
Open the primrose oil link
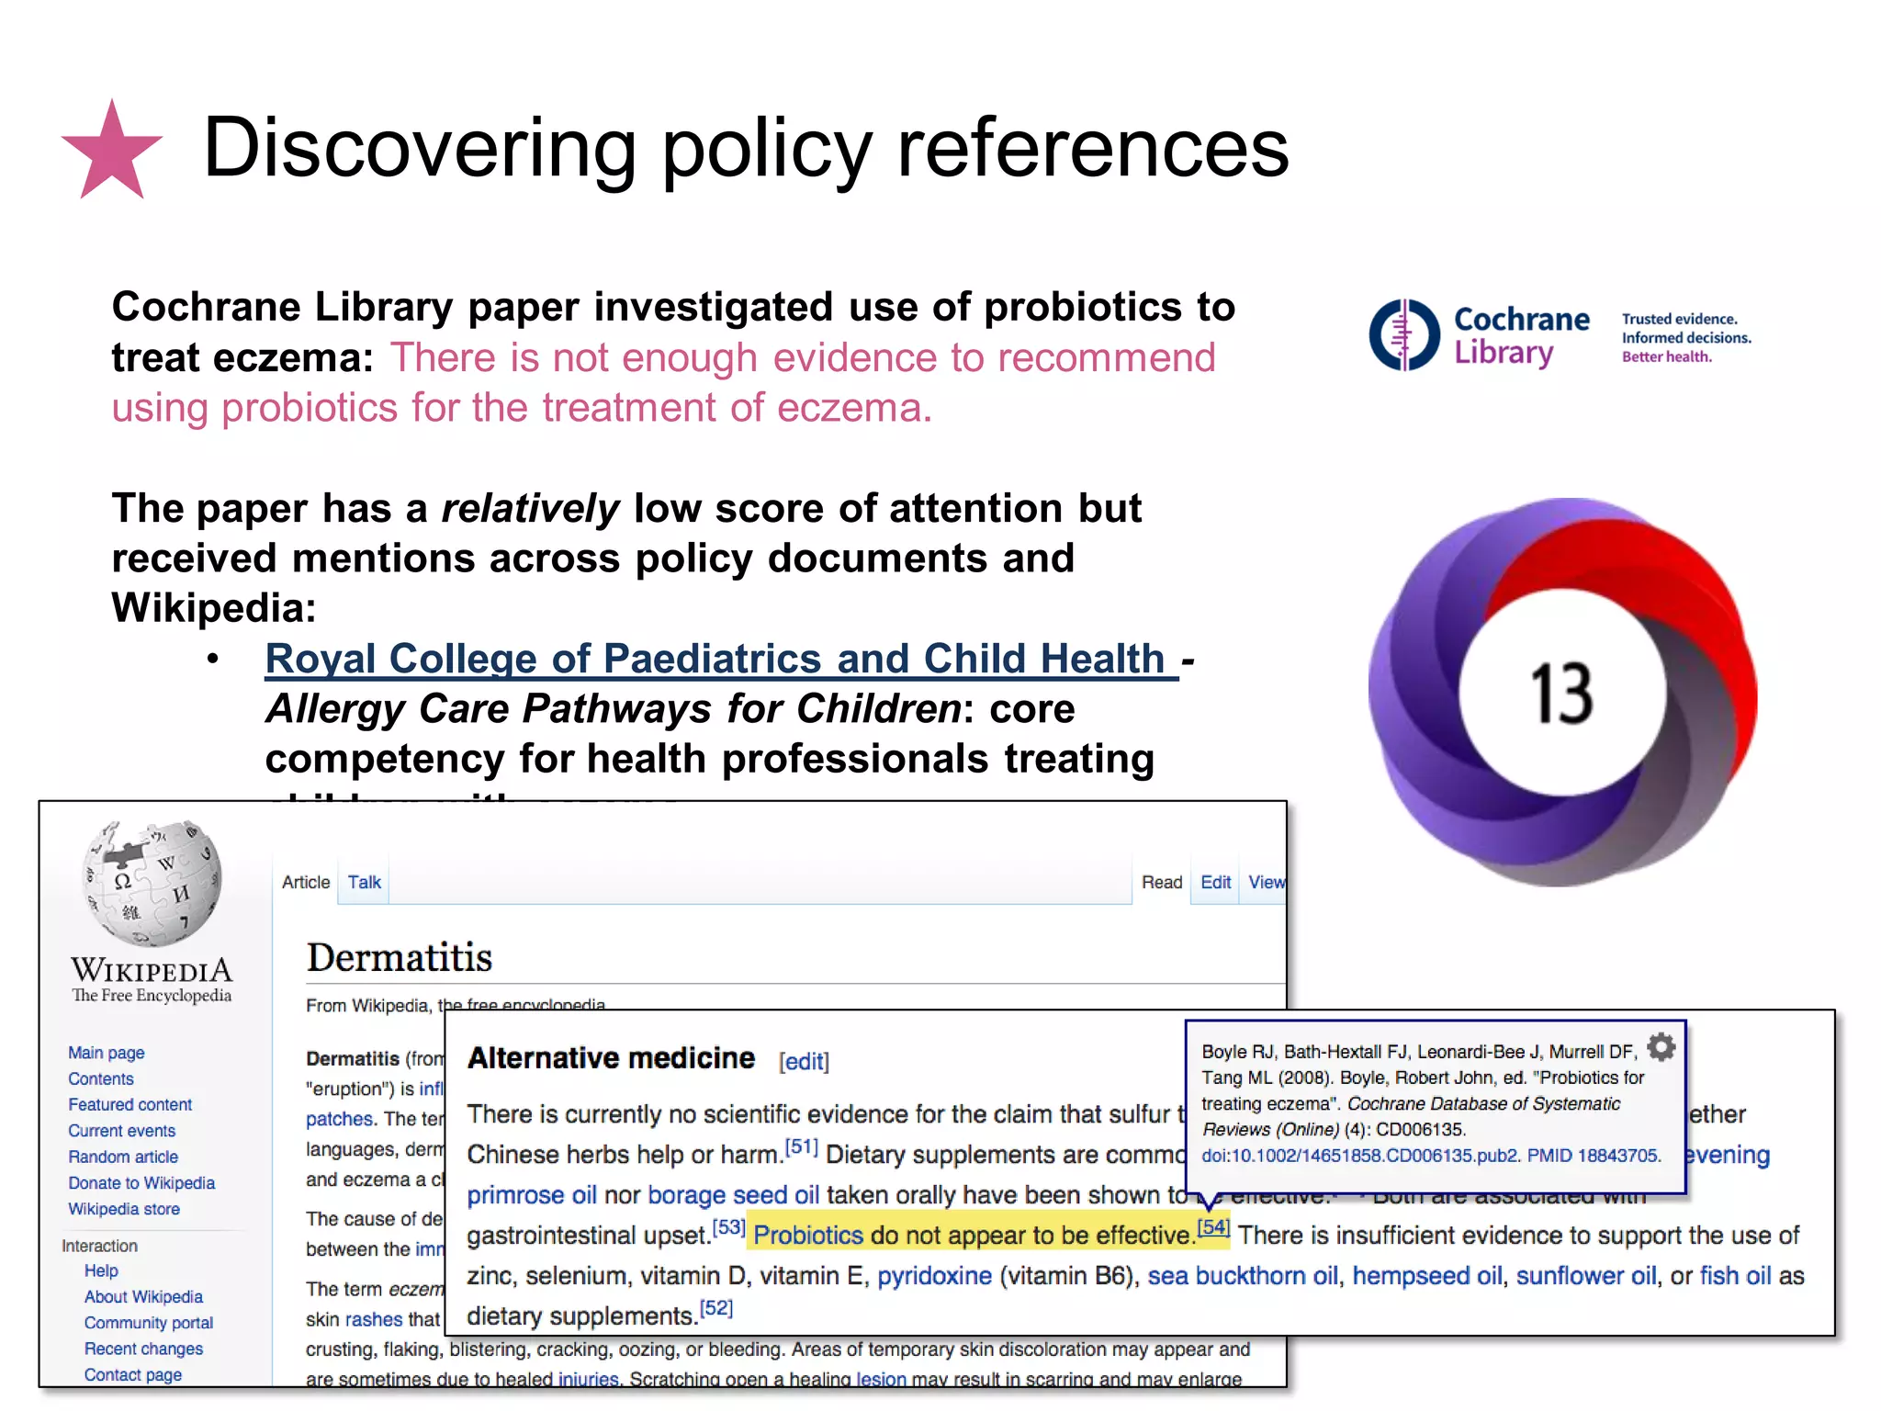click(532, 1195)
